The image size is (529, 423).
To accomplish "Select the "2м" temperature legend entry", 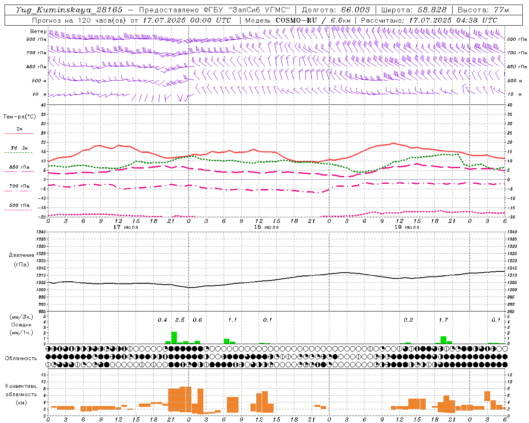I will [19, 129].
